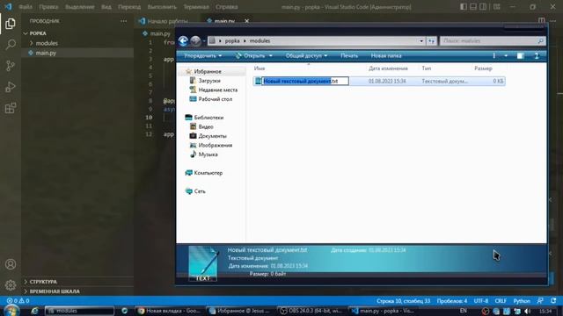Image resolution: width=563 pixels, height=316 pixels.
Task: Open the Search view in activity bar
Action: (11, 45)
